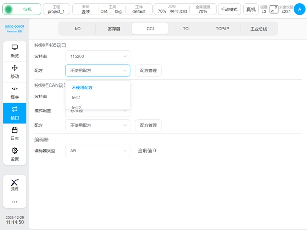Open the 设置 settings gear icon

pyautogui.click(x=15, y=154)
